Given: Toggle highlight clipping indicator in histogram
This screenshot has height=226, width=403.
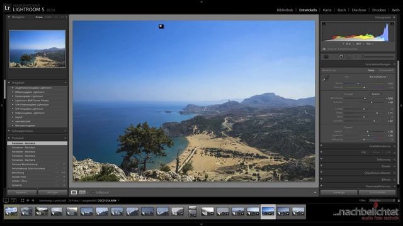Looking at the screenshot, I should pyautogui.click(x=392, y=24).
